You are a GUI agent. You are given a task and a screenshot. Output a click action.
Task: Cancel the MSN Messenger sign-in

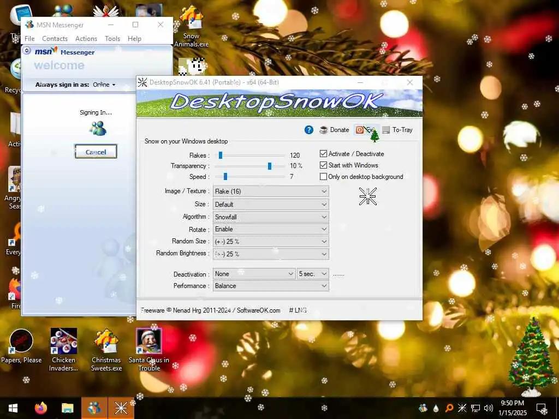click(96, 152)
